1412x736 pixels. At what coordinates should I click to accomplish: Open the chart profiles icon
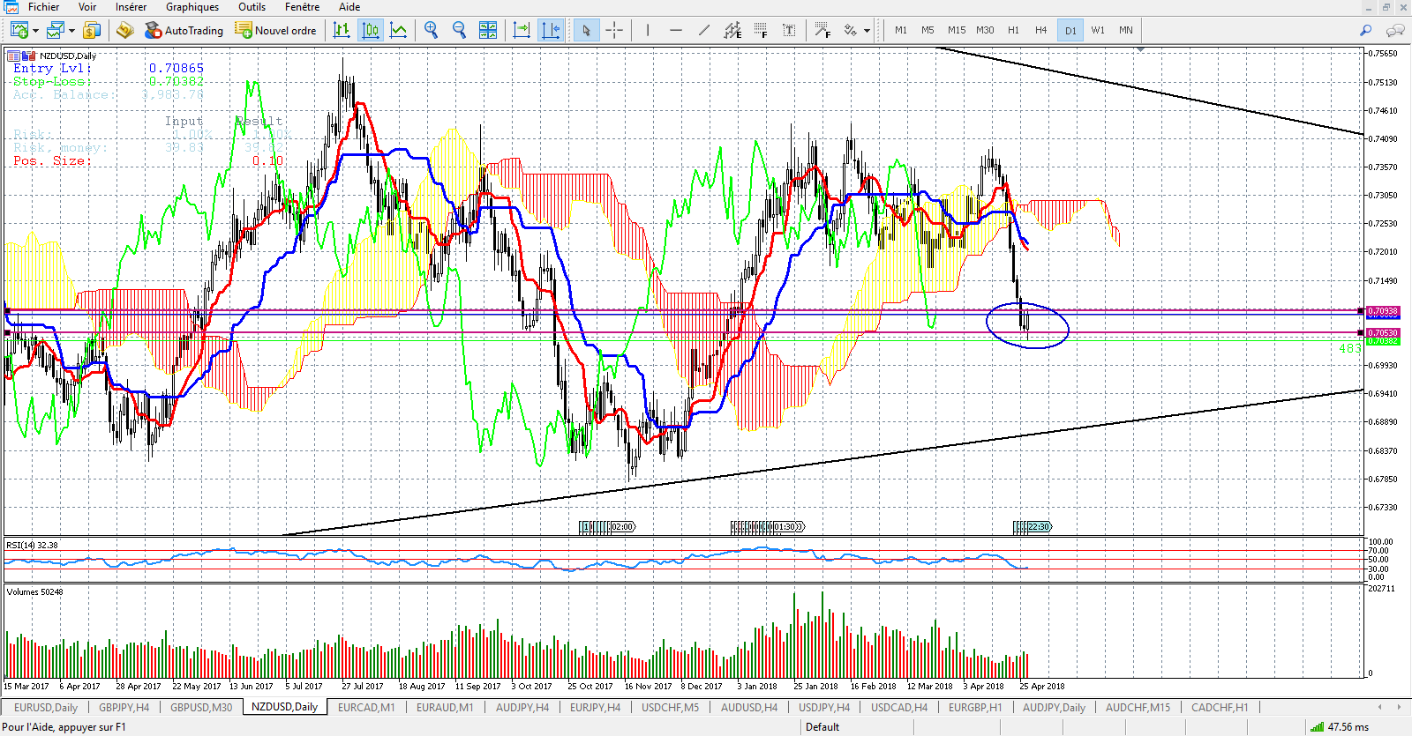[x=56, y=30]
